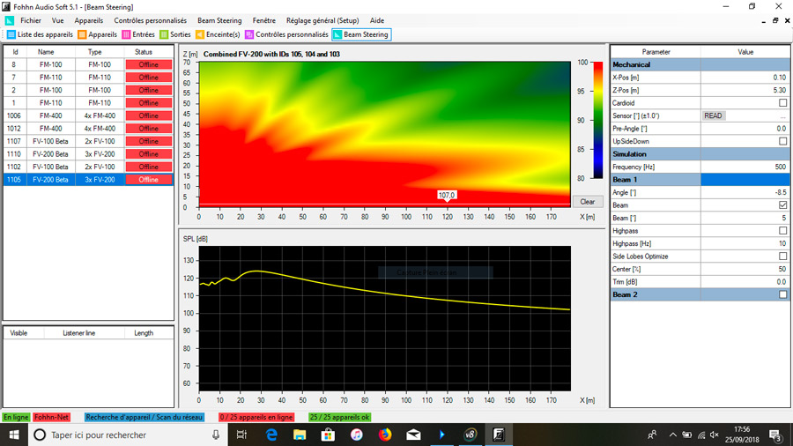Edit the Beam width value 5

(745, 218)
